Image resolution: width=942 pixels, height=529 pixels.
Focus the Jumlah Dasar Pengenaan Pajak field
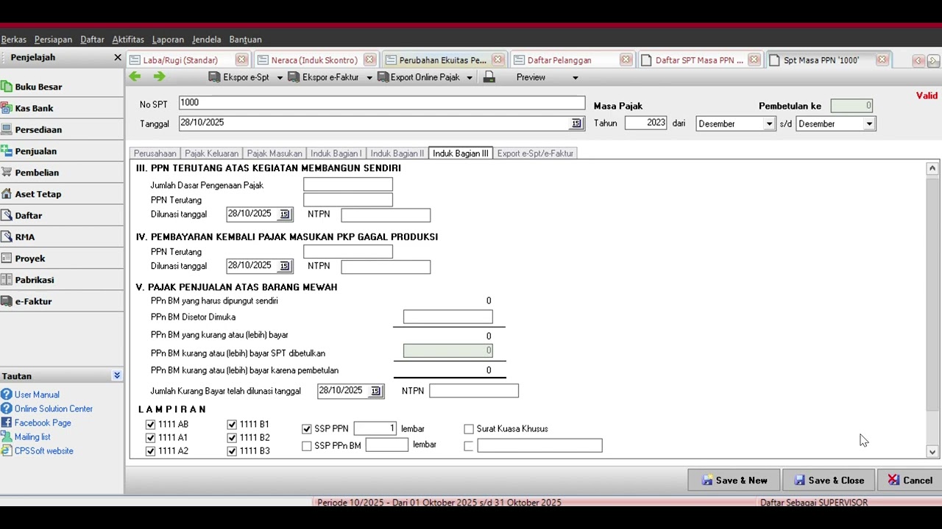pyautogui.click(x=348, y=184)
